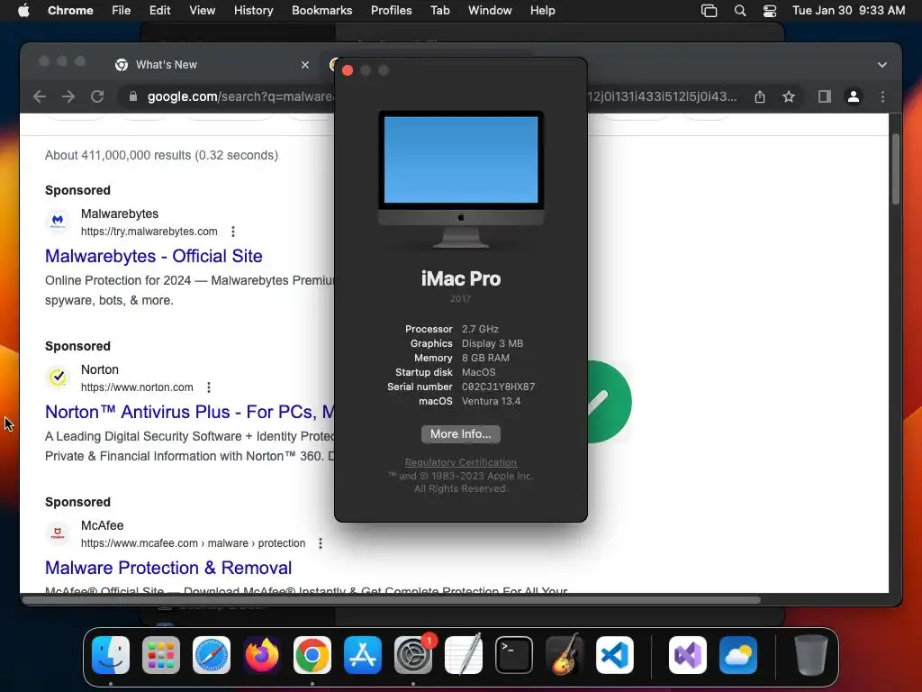This screenshot has height=692, width=922.
Task: Close the What's New tab
Action: 305,65
